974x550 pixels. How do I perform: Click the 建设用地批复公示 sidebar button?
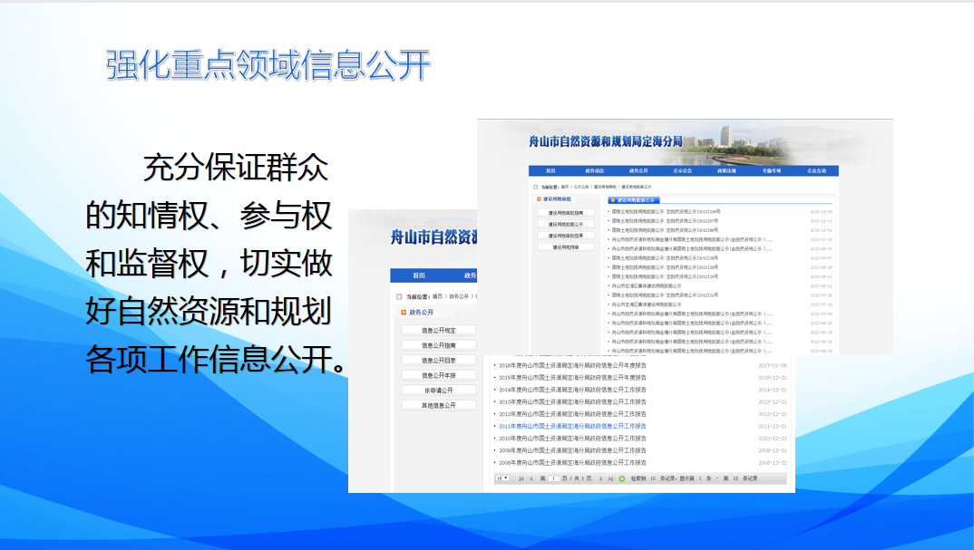566,224
